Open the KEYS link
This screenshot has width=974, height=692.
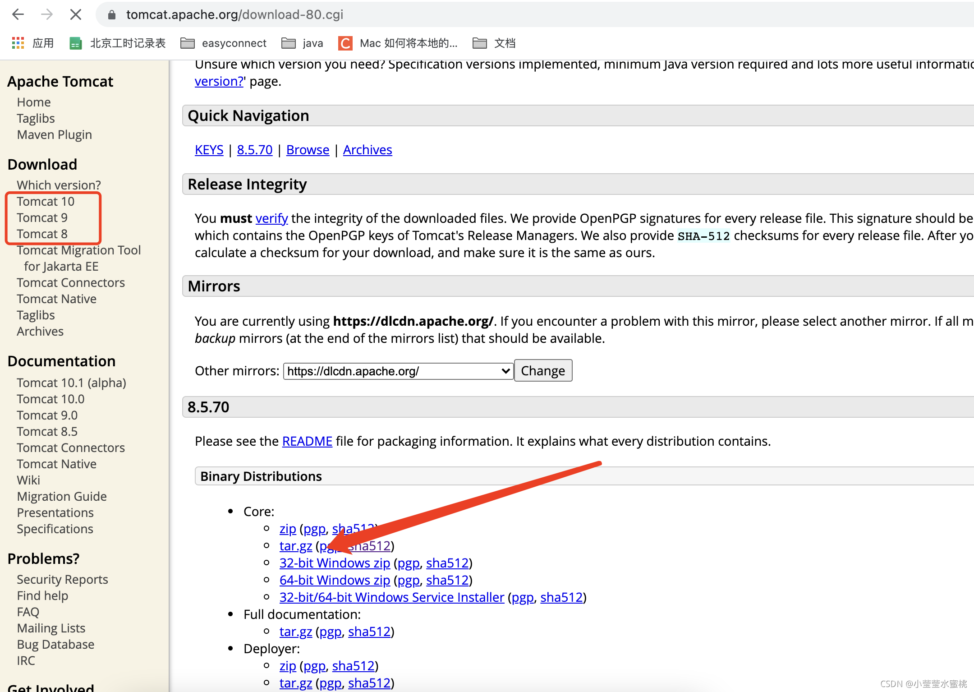(209, 150)
